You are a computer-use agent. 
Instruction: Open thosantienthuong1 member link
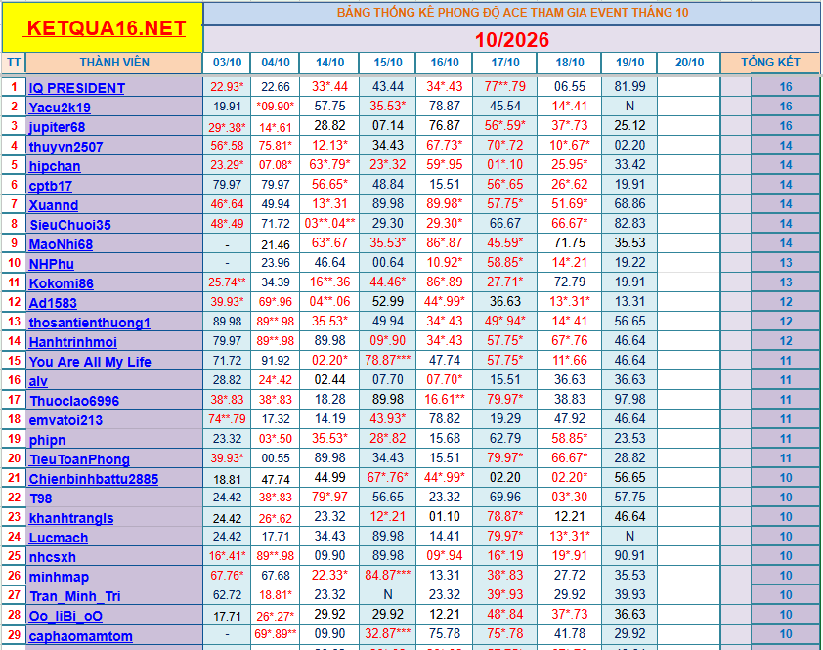89,323
